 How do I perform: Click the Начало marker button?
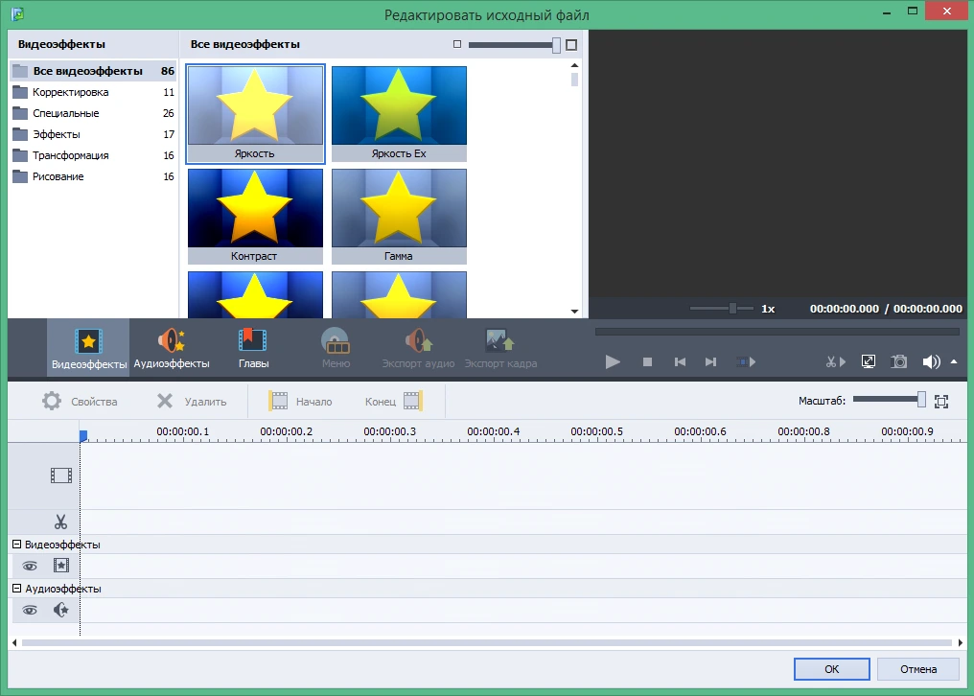click(301, 402)
